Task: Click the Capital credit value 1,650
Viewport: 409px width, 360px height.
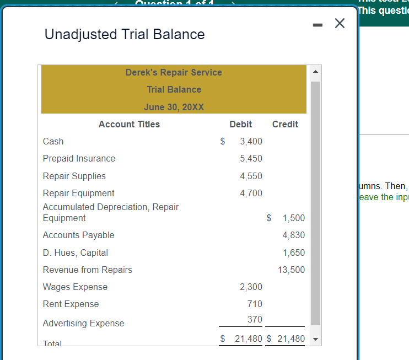Action: (294, 253)
